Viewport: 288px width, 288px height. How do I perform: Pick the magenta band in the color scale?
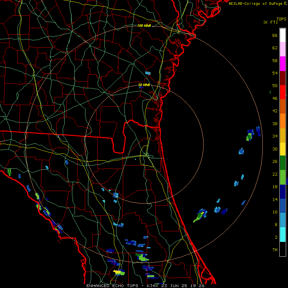(x=283, y=64)
